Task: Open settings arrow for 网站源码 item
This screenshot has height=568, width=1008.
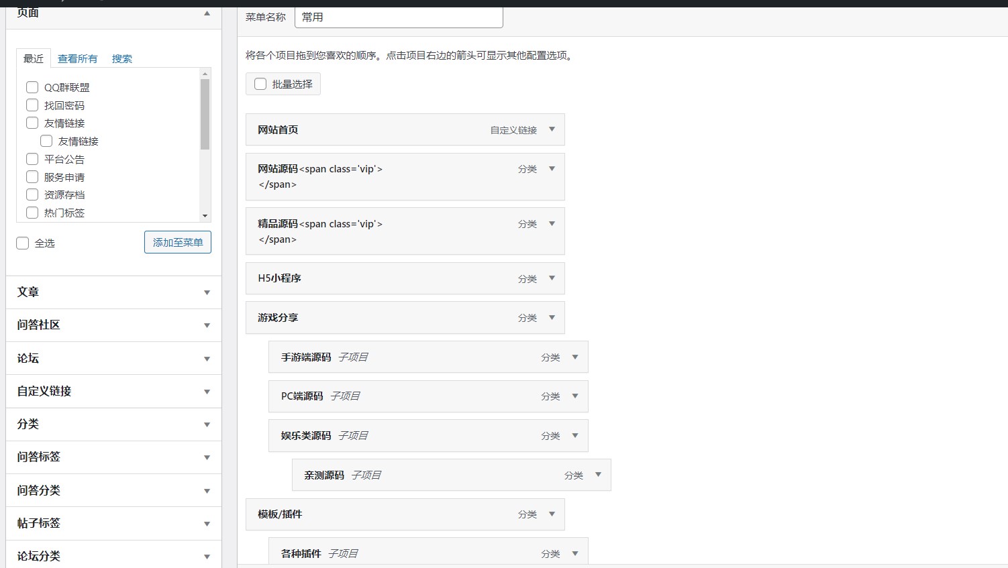Action: point(552,169)
